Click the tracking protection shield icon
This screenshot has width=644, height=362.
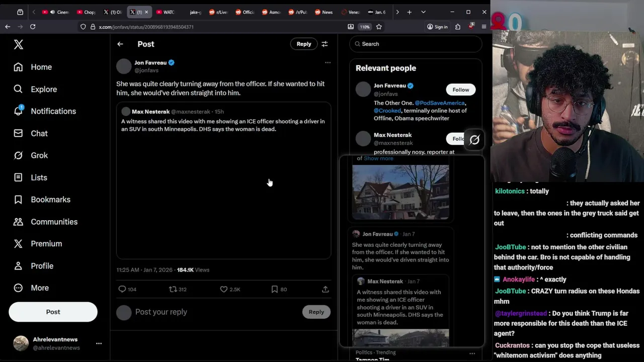coord(83,27)
